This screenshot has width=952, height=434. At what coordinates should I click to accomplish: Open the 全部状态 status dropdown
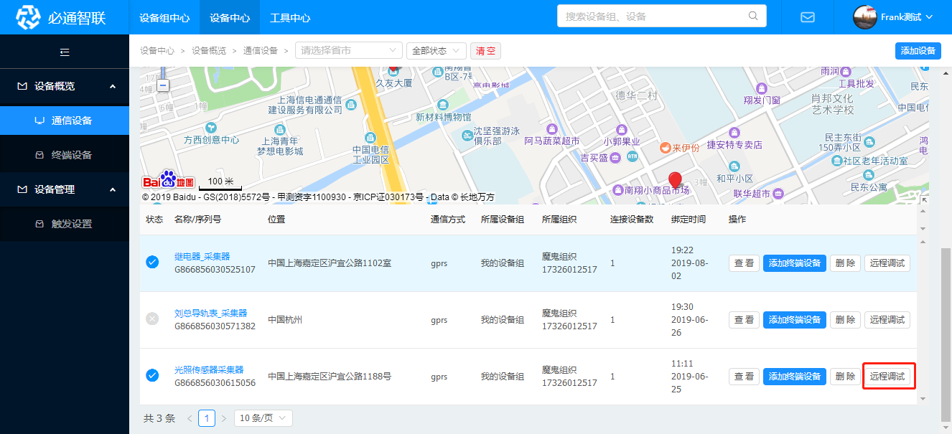(436, 51)
